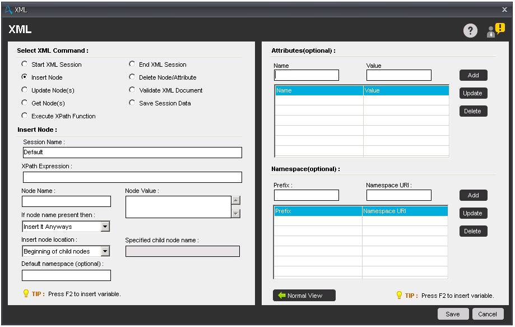Screen dimensions: 515x327
Task: Open the 'Insert node location' dropdown
Action: pyautogui.click(x=105, y=251)
